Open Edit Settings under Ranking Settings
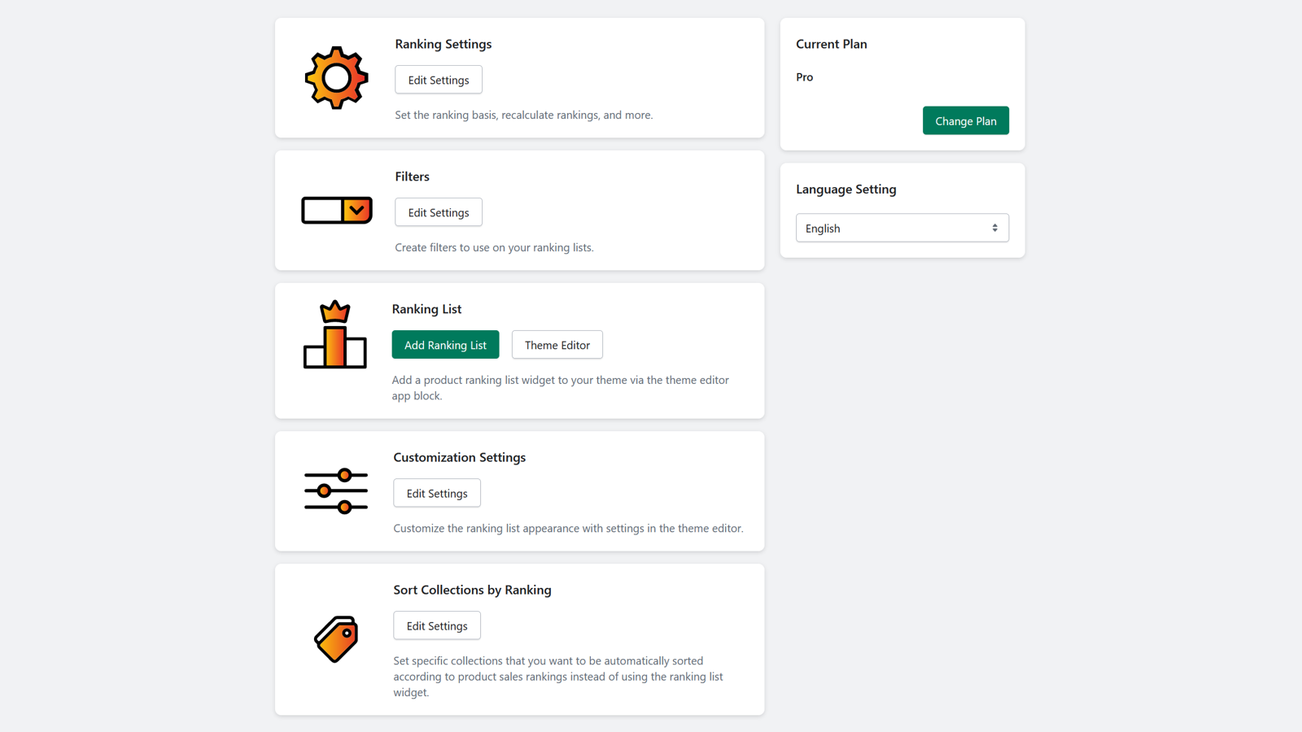The height and width of the screenshot is (732, 1302). pos(438,80)
